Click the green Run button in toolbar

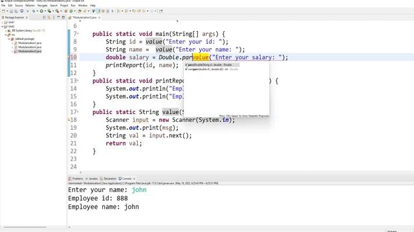click(41, 11)
